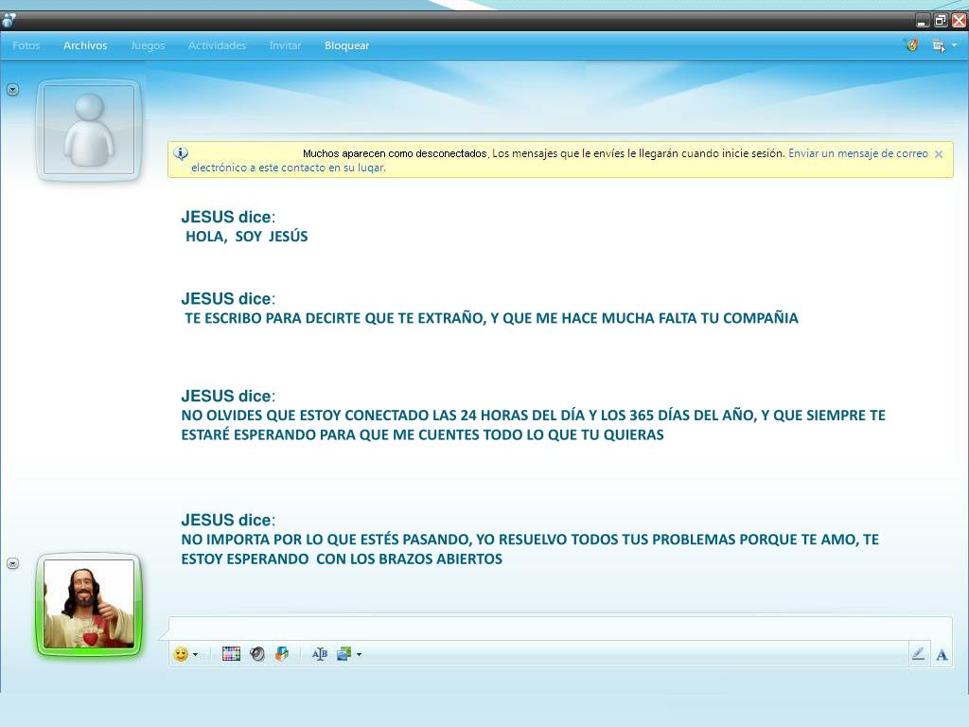Viewport: 969px width, 727px height.
Task: Click the 'TE ESCRIBO PARA DECIRTE' message
Action: [491, 318]
